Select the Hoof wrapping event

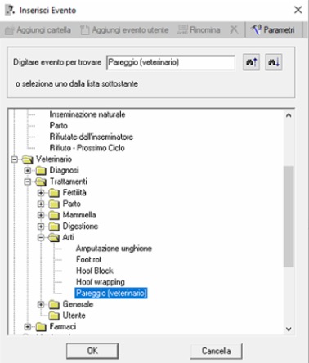pos(101,282)
